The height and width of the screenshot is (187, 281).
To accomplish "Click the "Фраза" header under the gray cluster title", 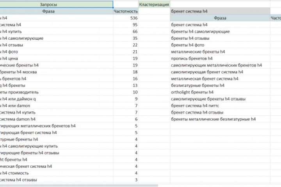I will (220, 18).
